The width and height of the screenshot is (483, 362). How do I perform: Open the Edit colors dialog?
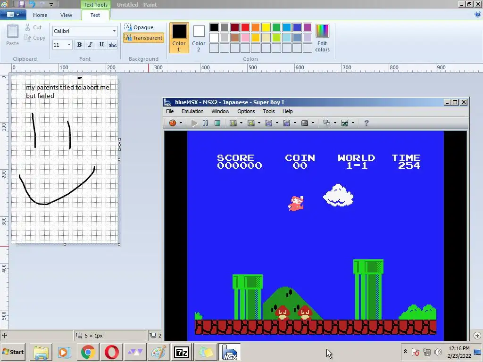pyautogui.click(x=322, y=38)
